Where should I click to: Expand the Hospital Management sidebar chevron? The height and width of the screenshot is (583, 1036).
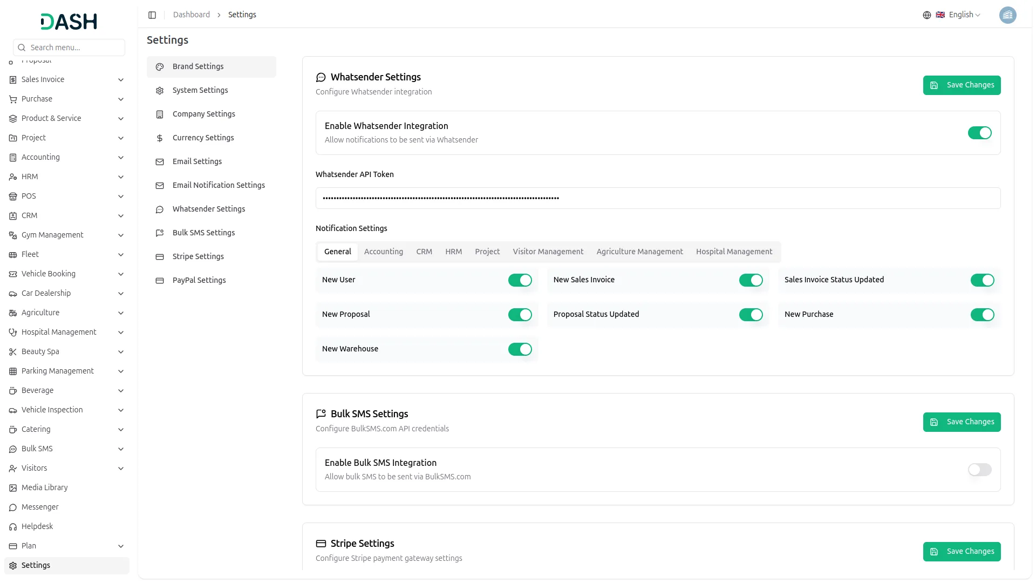tap(121, 333)
